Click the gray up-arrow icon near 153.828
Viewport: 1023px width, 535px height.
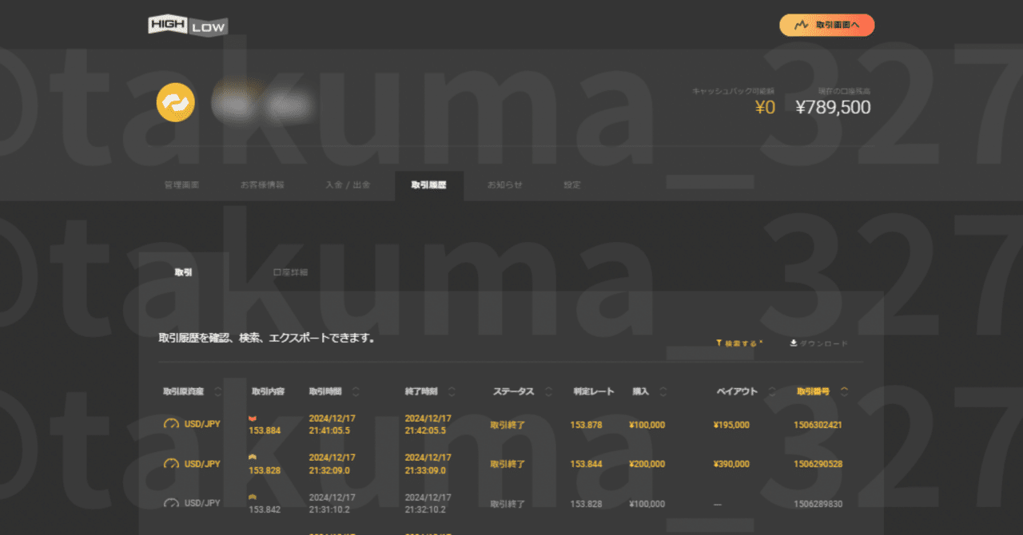click(252, 456)
